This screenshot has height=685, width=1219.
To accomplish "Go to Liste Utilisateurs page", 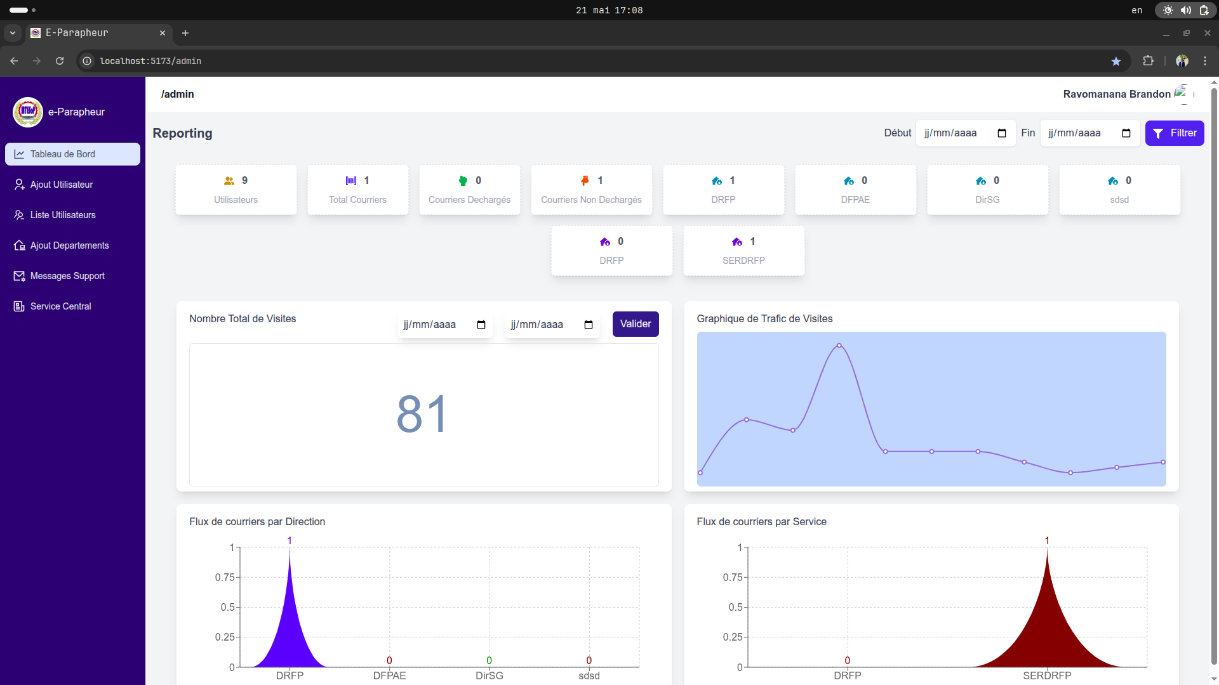I will coord(63,215).
